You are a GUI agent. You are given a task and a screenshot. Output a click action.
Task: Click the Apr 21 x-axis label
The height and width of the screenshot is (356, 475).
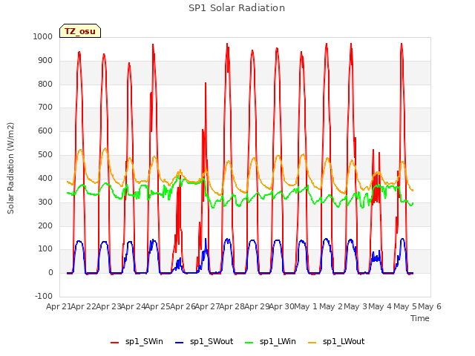(59, 306)
